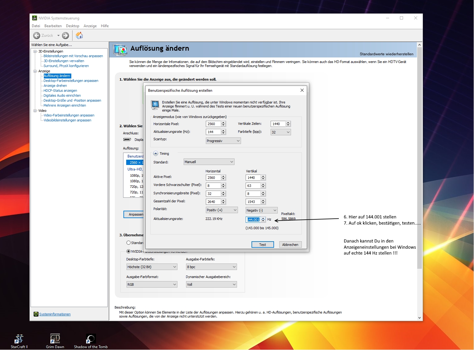The height and width of the screenshot is (350, 474).
Task: Click the Test button
Action: click(263, 245)
